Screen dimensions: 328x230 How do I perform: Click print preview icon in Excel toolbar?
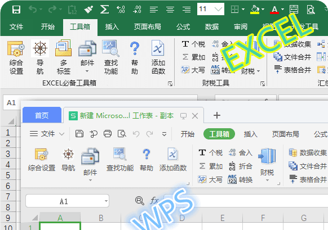(x=311, y=10)
